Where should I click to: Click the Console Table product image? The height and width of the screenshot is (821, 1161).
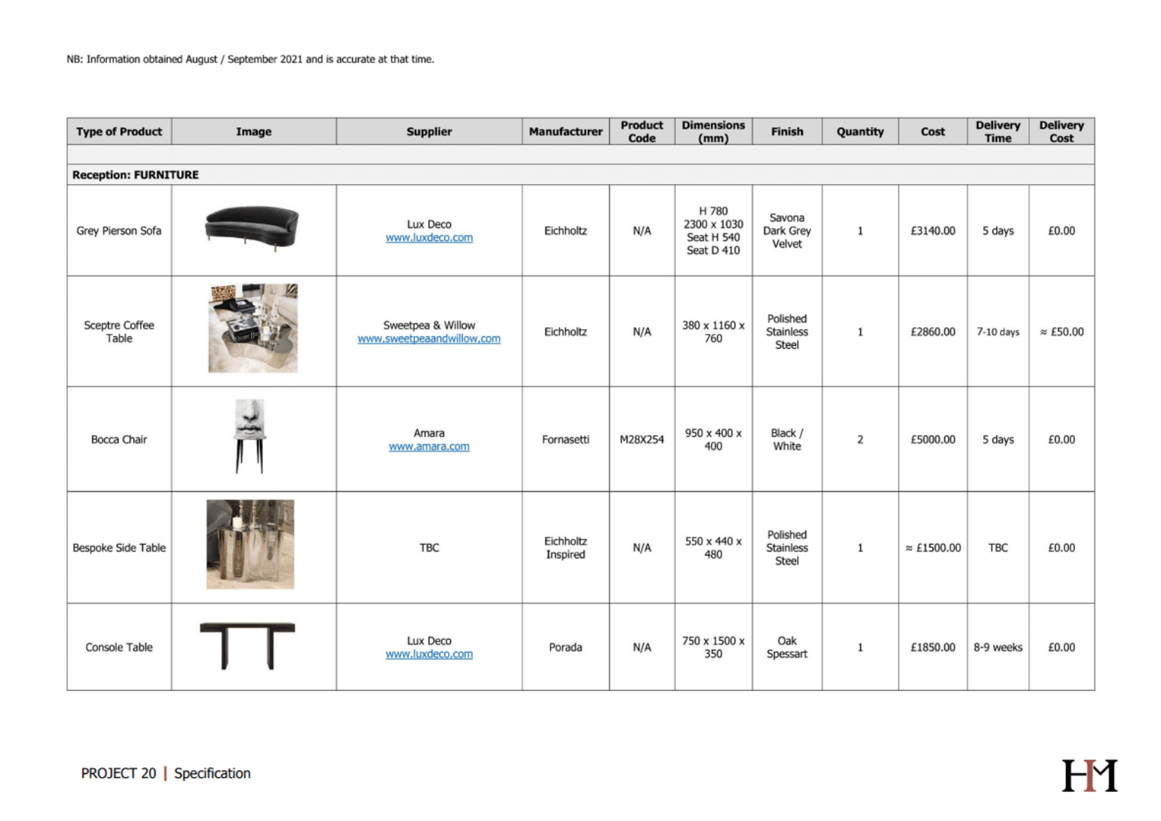(x=248, y=645)
